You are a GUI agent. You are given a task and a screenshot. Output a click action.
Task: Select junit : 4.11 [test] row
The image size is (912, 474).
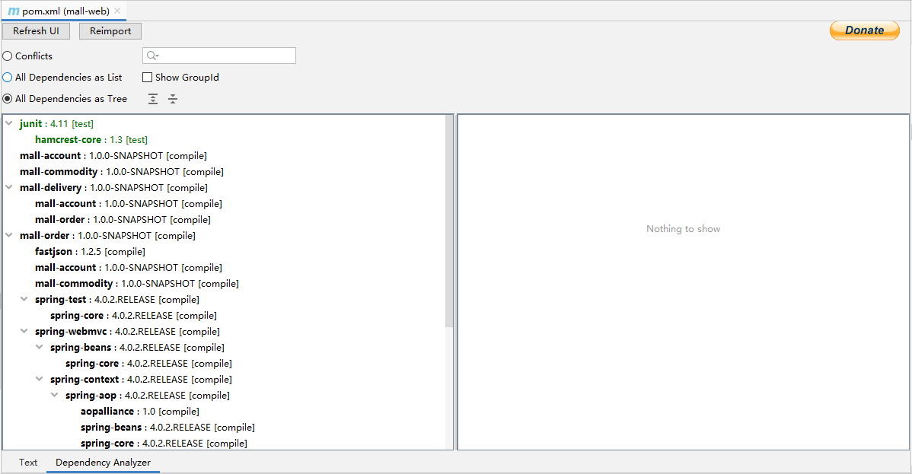coord(56,124)
